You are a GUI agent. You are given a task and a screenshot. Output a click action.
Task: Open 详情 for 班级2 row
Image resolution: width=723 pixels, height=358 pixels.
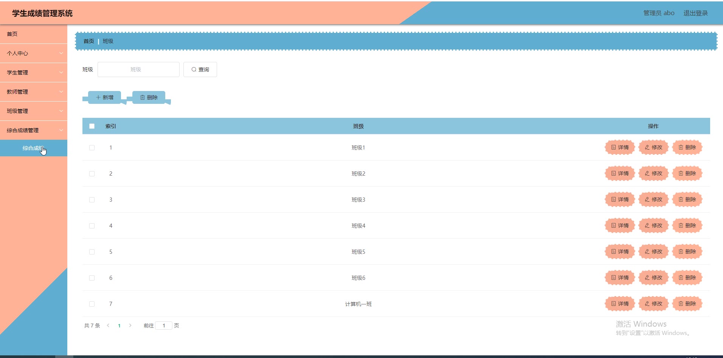(620, 173)
